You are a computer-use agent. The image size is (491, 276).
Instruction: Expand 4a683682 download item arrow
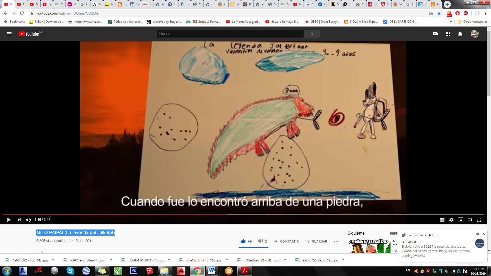click(x=53, y=260)
